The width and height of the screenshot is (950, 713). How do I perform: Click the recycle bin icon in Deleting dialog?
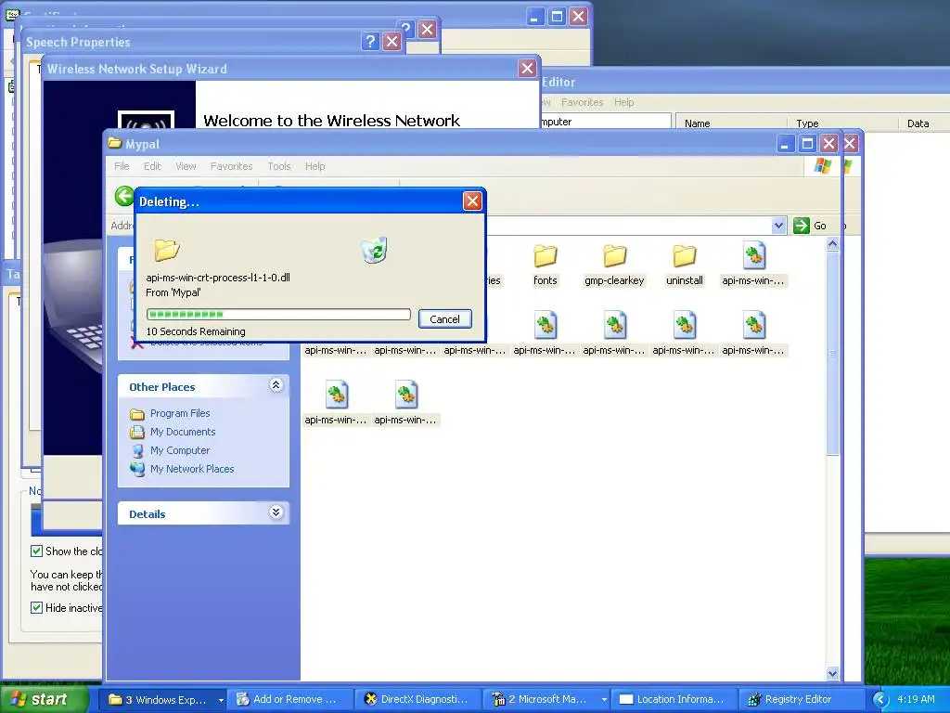[375, 250]
